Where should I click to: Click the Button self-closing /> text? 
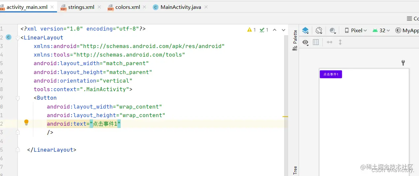(50, 132)
